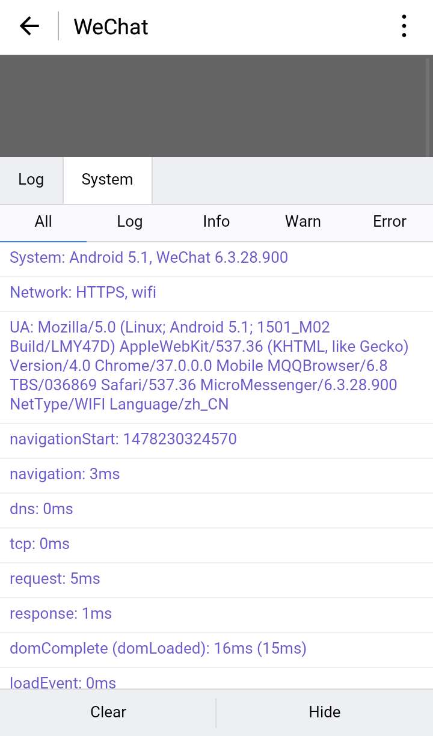Open the three-dot overflow menu
The width and height of the screenshot is (433, 736).
[x=404, y=26]
